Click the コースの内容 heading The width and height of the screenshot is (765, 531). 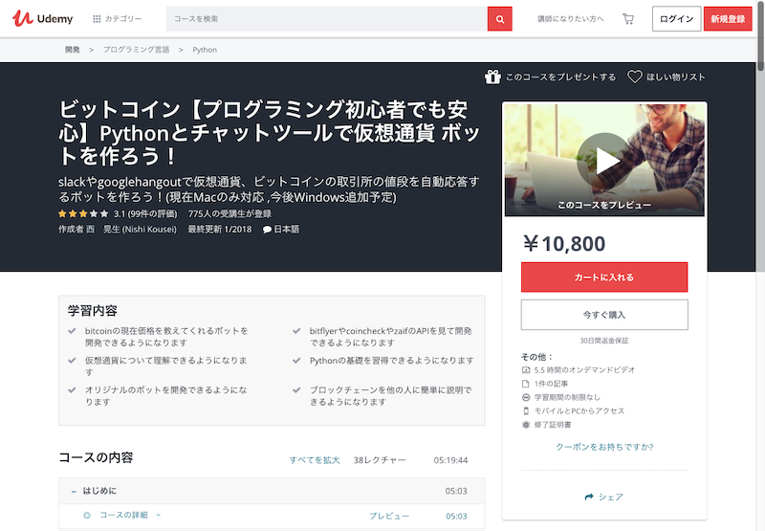(96, 457)
